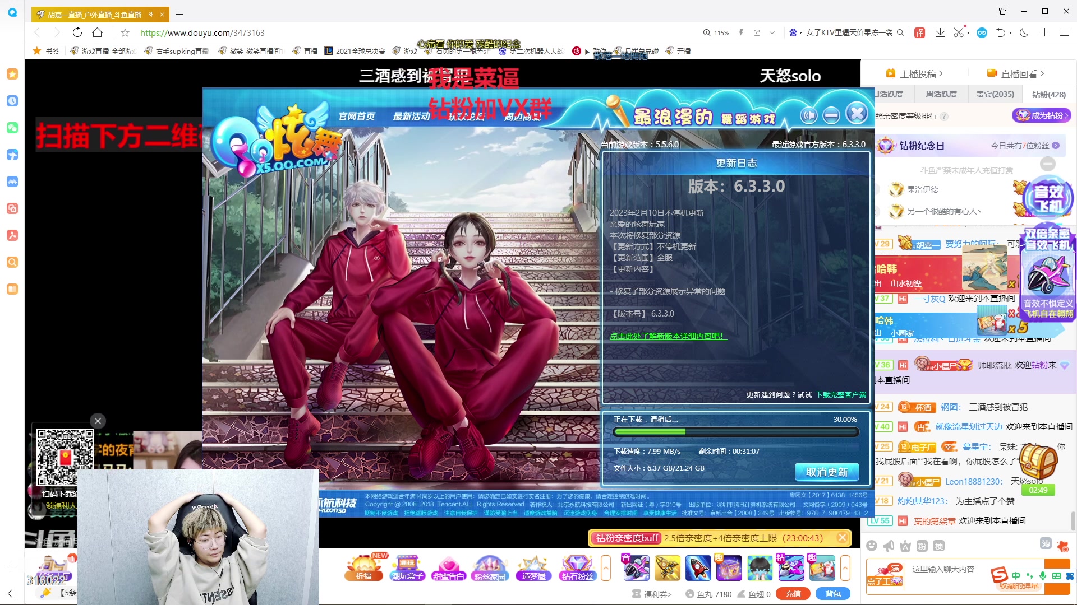Toggle the launcher sound button
This screenshot has width=1077, height=605.
tap(809, 115)
